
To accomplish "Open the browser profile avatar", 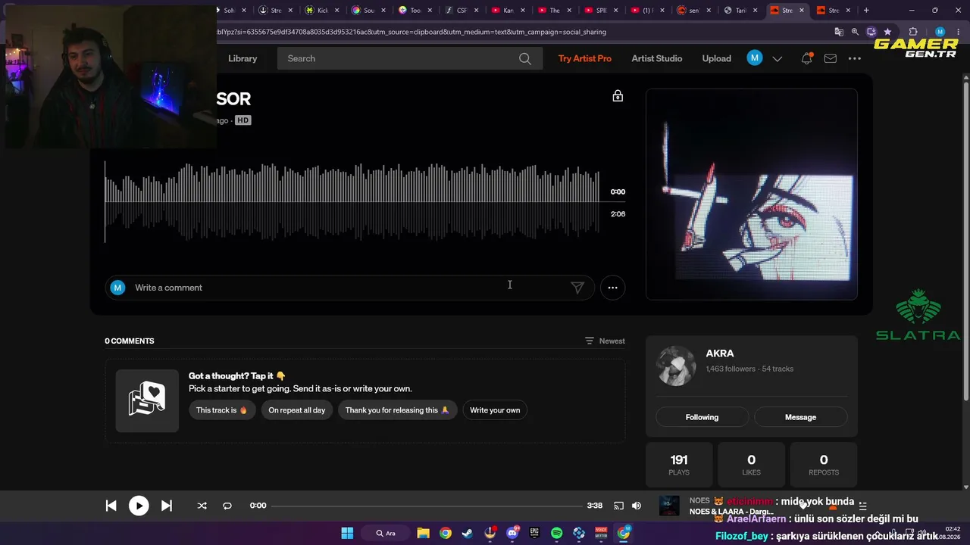I will (940, 32).
